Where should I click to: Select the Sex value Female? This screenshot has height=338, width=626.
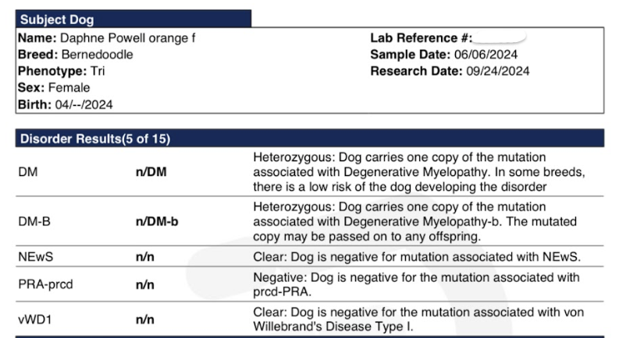69,87
